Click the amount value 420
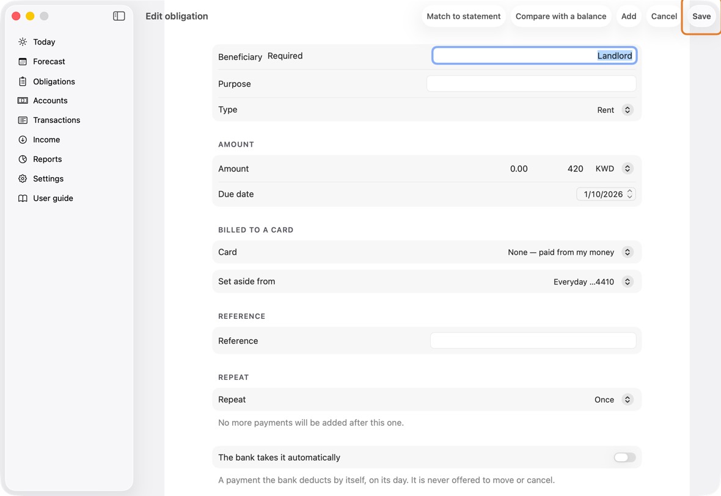721x496 pixels. coord(575,169)
